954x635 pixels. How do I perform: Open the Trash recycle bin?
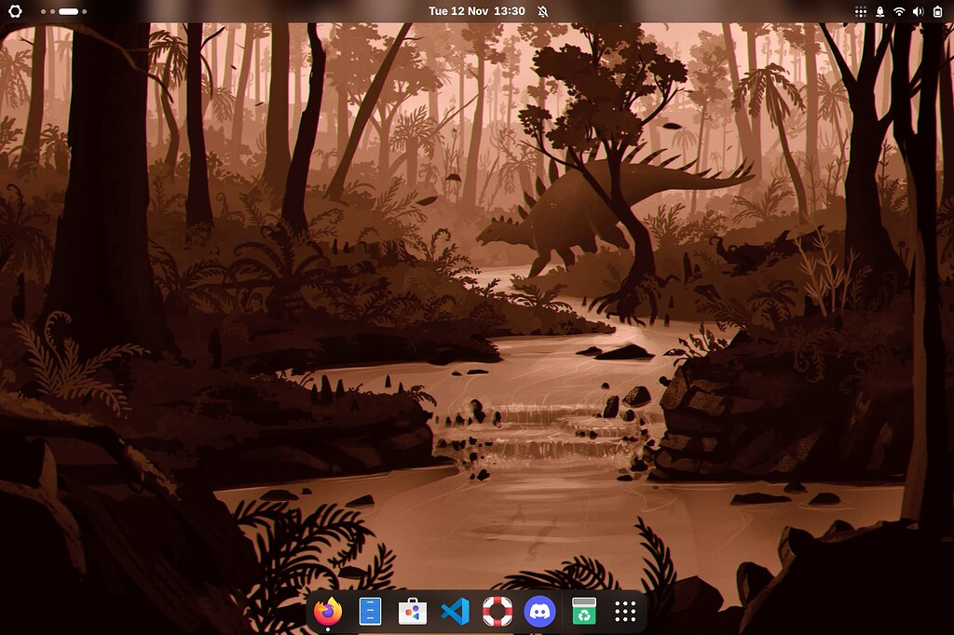[x=583, y=611]
